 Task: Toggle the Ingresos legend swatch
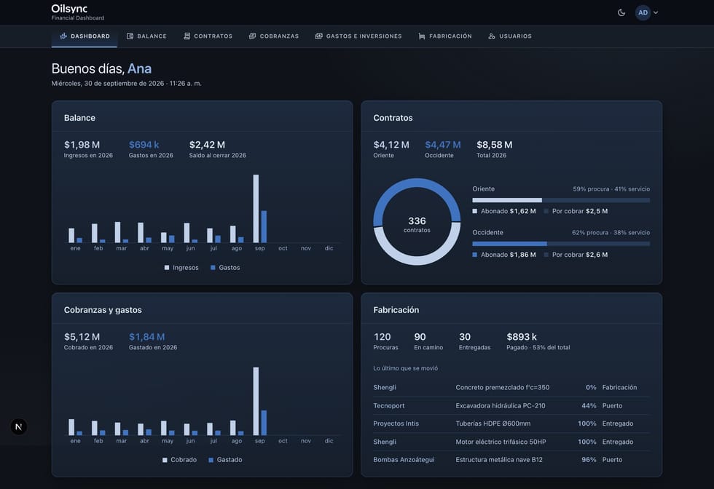(x=167, y=268)
